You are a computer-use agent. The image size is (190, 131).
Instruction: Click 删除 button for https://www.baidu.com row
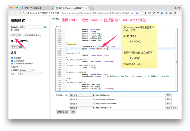point(169,103)
